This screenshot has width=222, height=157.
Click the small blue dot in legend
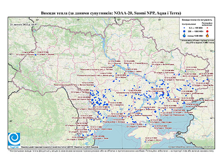tap(184, 28)
